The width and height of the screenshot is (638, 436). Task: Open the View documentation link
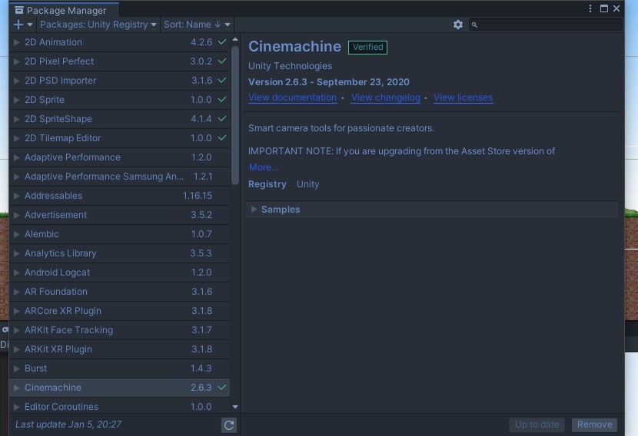tap(293, 98)
